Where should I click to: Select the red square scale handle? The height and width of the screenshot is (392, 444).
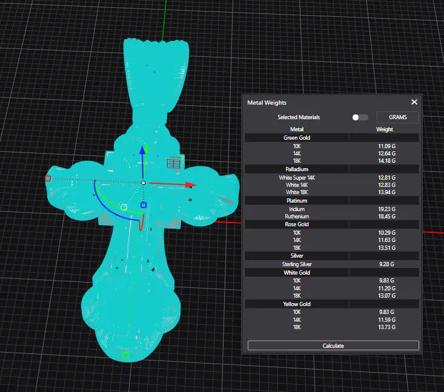tap(48, 178)
